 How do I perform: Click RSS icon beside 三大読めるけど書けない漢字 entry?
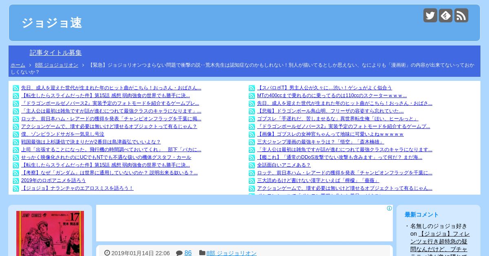[252, 181]
